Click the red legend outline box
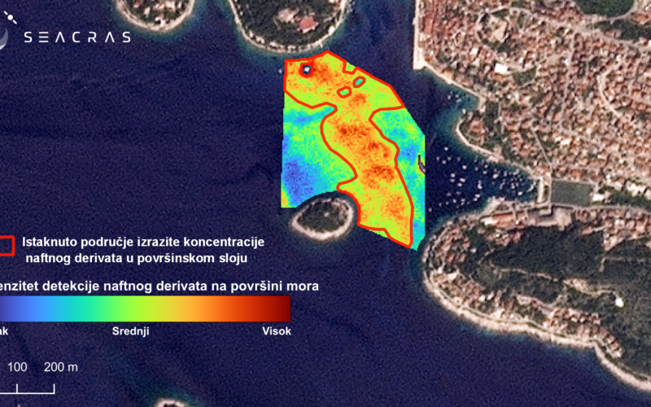 pyautogui.click(x=6, y=246)
